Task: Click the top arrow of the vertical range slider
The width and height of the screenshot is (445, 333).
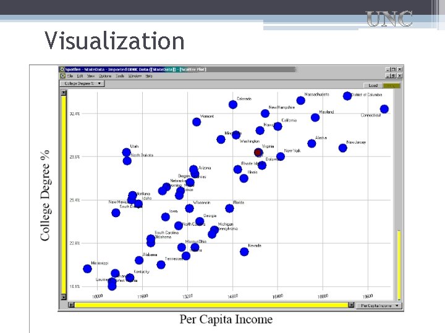Action: [x=64, y=92]
